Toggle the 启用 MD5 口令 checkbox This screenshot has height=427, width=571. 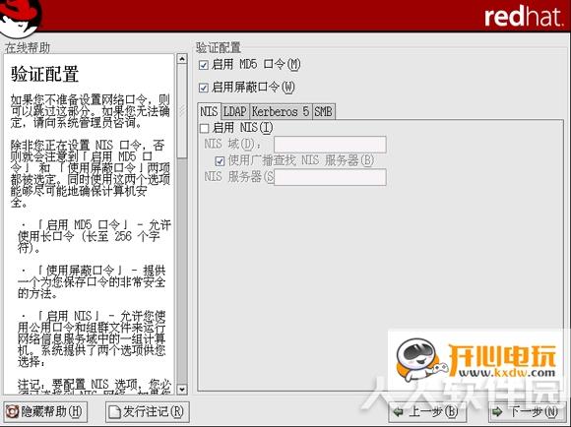tap(204, 65)
